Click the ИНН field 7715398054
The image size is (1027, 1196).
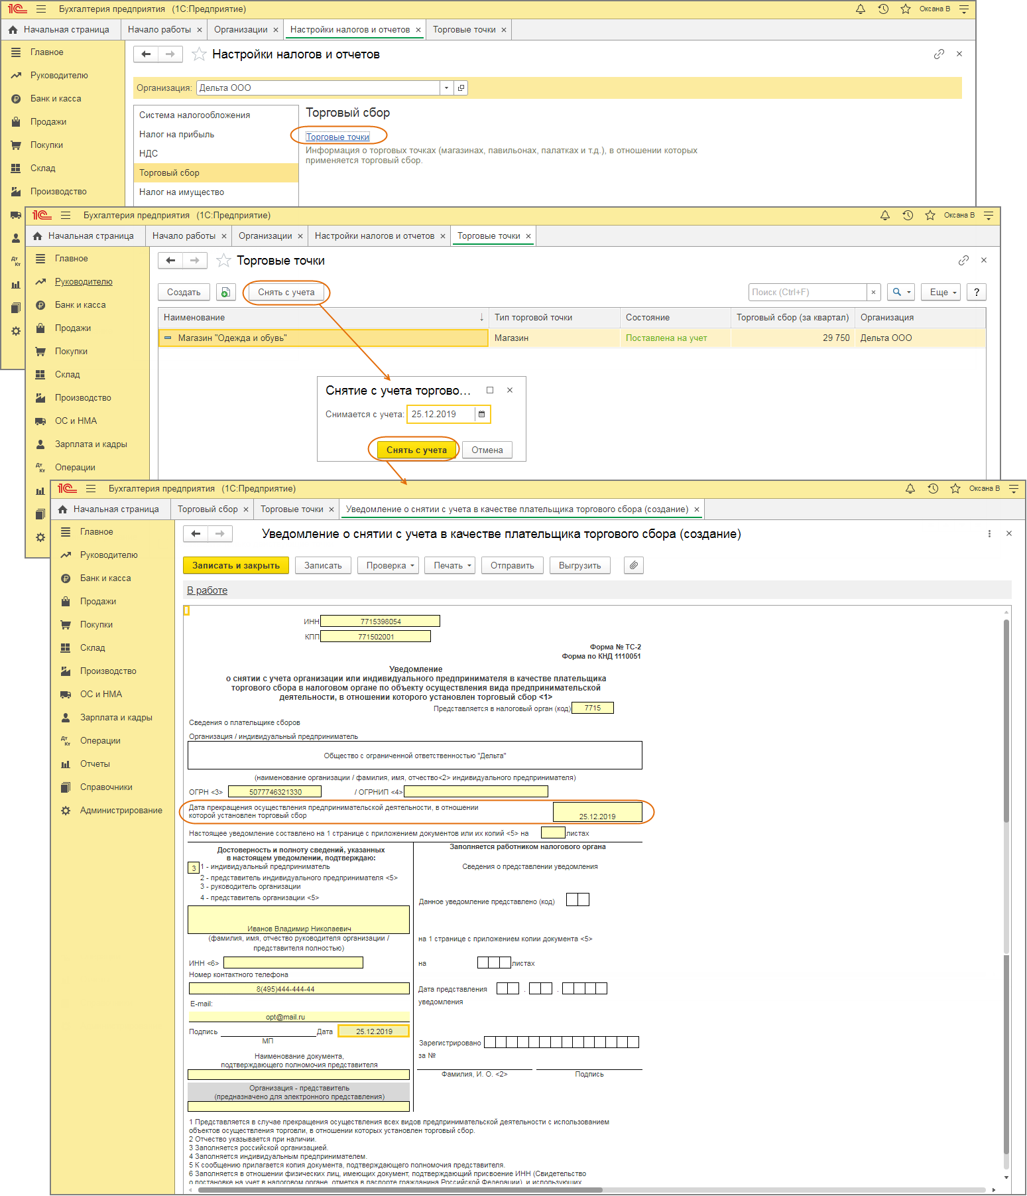point(380,621)
